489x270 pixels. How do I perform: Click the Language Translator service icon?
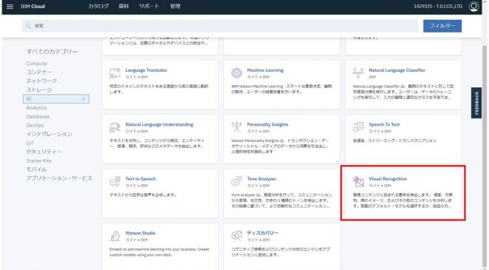(115, 73)
